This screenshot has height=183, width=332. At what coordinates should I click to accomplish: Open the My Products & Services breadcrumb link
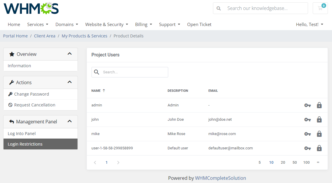[x=84, y=36]
